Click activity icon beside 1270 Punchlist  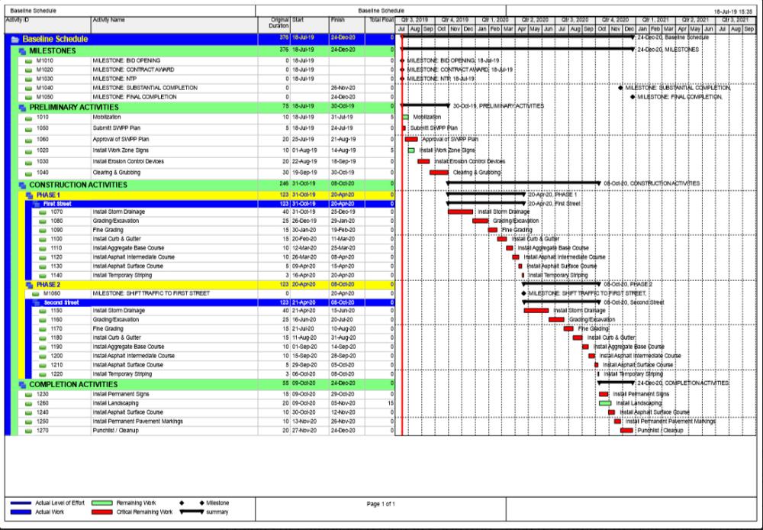tap(28, 431)
